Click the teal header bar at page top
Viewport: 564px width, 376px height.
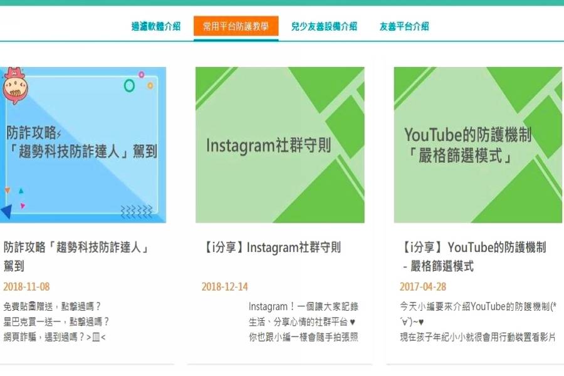pyautogui.click(x=282, y=3)
